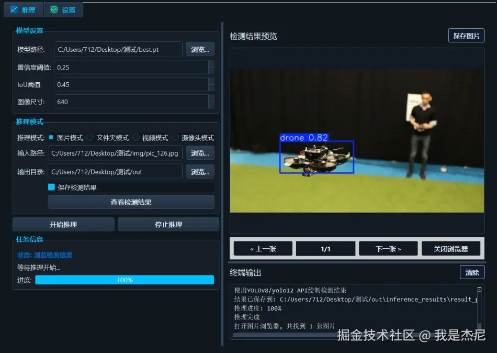Click 浏览 next to the model path

pyautogui.click(x=199, y=49)
